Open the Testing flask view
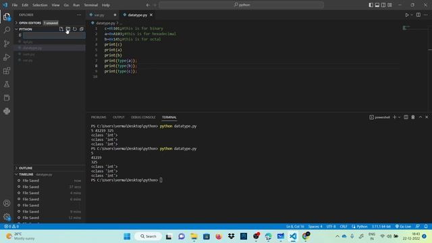Viewport: 432px width, 243px height. click(x=7, y=84)
